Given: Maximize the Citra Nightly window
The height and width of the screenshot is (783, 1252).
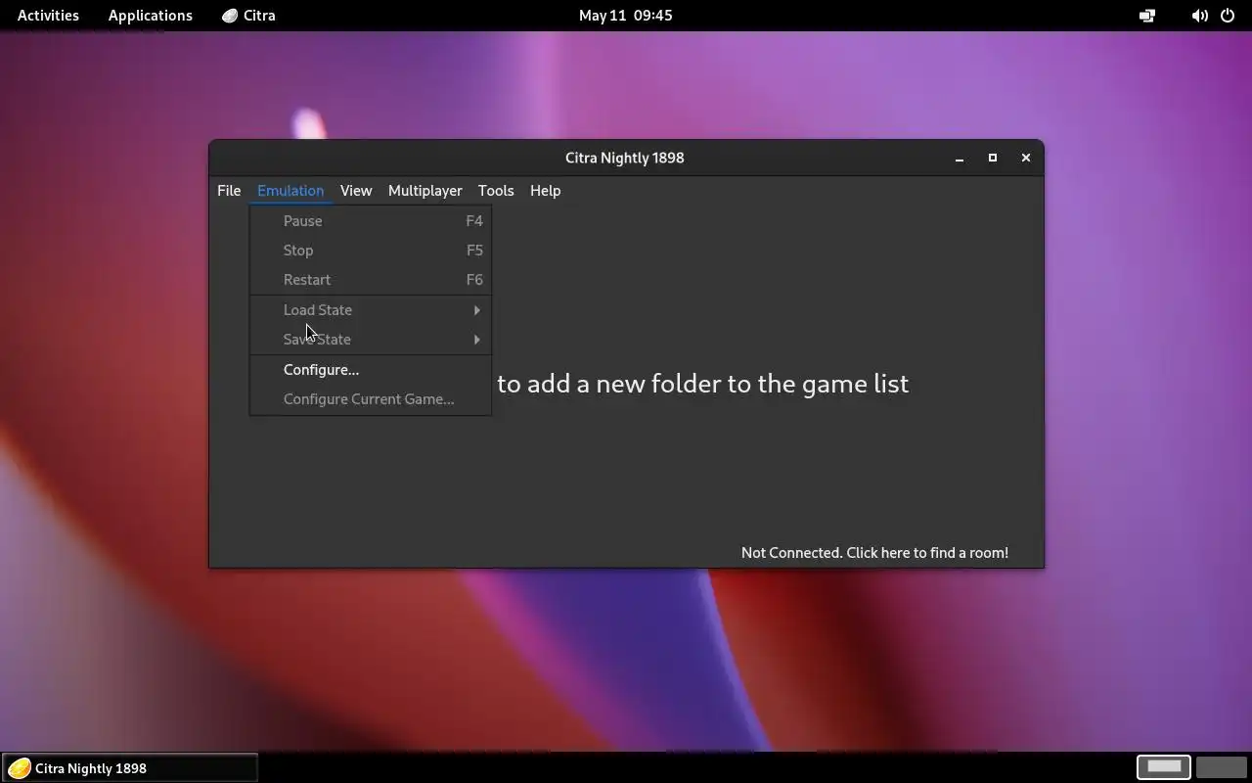Looking at the screenshot, I should click(x=993, y=158).
